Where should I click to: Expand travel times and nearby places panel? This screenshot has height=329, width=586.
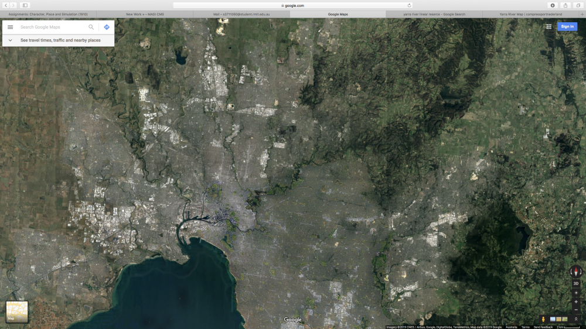point(10,40)
